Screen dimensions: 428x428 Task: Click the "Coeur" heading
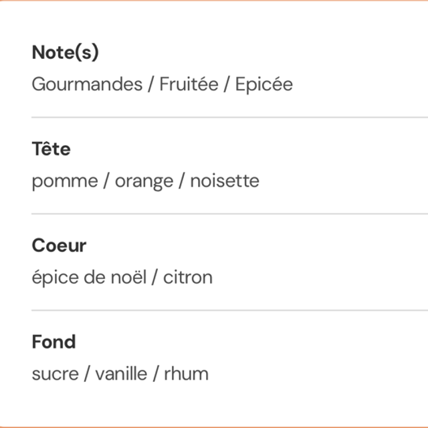(x=59, y=245)
